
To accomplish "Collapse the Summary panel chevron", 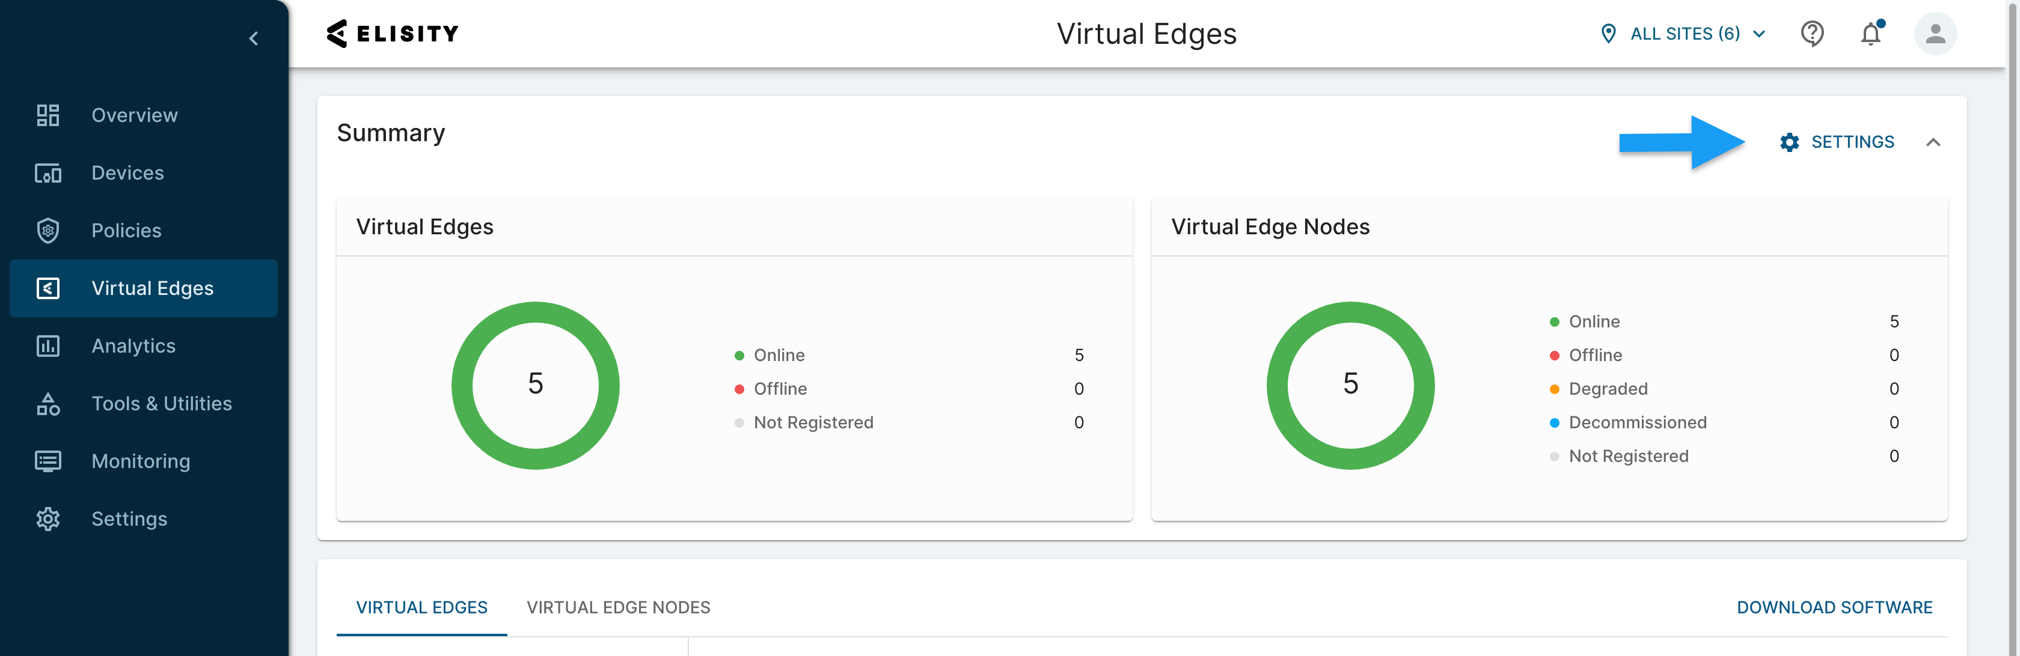I will [x=1933, y=142].
